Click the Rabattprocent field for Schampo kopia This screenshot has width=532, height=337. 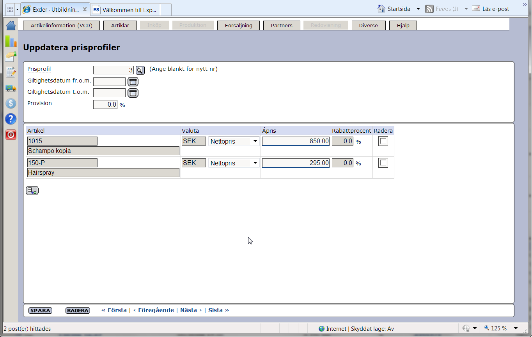[343, 141]
